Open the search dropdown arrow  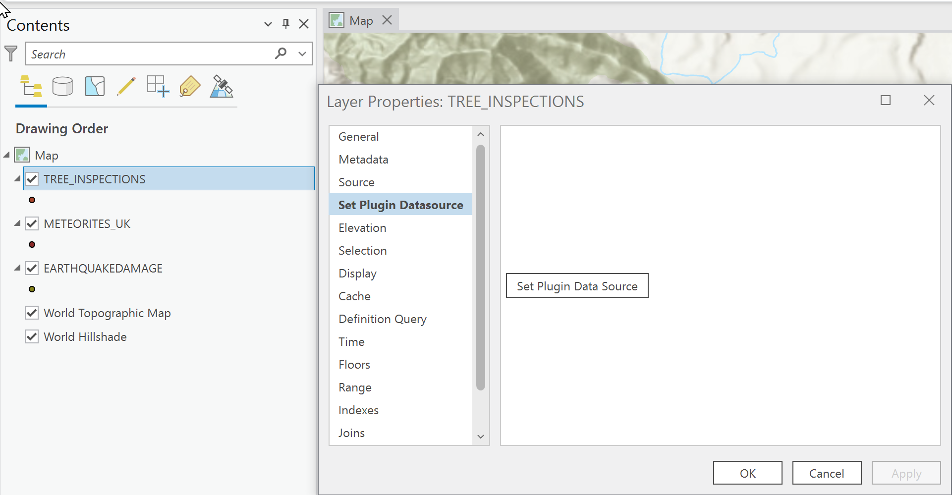302,54
